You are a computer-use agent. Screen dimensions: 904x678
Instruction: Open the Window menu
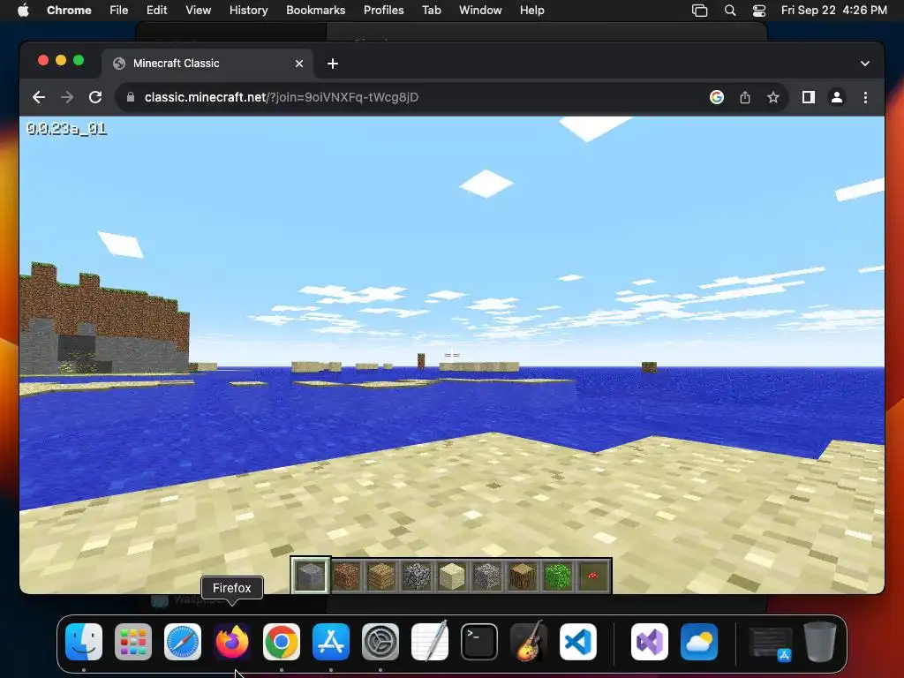480,10
